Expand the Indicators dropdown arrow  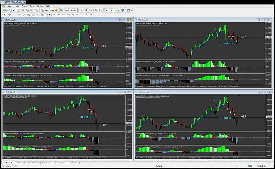tap(119, 11)
